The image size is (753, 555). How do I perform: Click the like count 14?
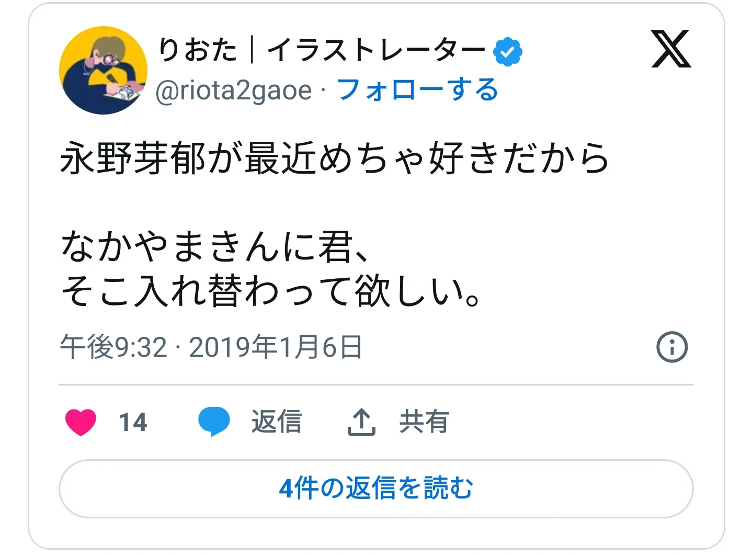[133, 422]
